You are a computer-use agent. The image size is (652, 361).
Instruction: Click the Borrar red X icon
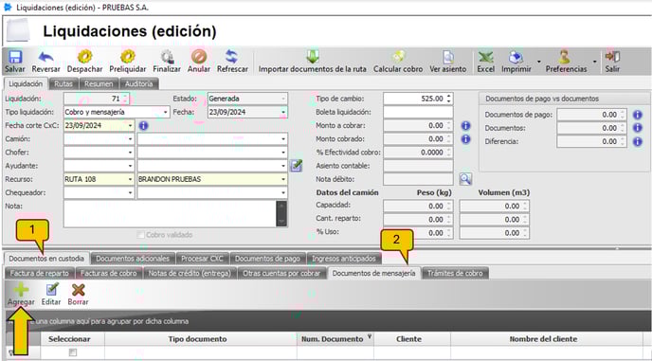pos(78,290)
